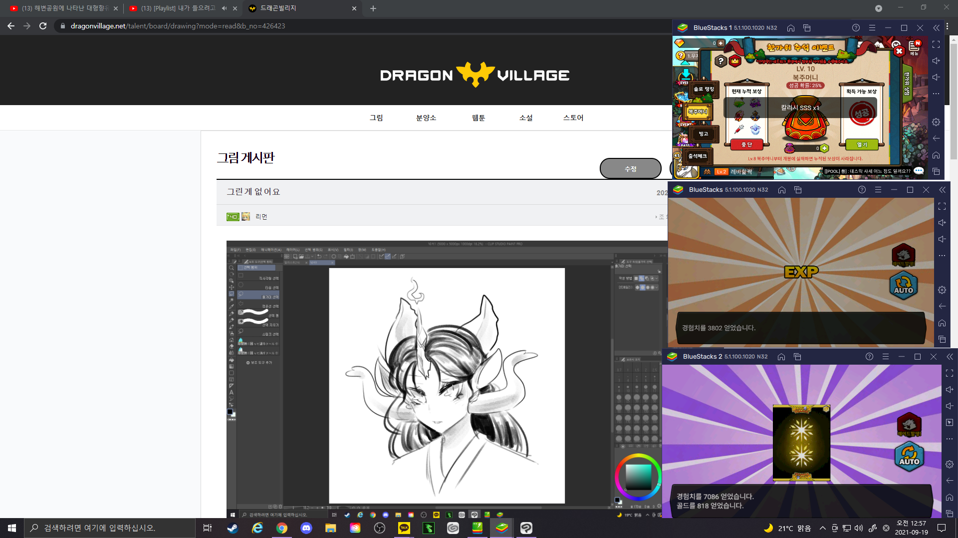The height and width of the screenshot is (538, 958).
Task: Collapse the BlueStacks 2 side toolbar
Action: click(x=950, y=357)
